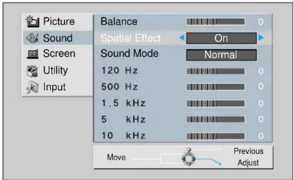Select the 500 Hz label
The height and width of the screenshot is (180, 293).
pyautogui.click(x=120, y=87)
